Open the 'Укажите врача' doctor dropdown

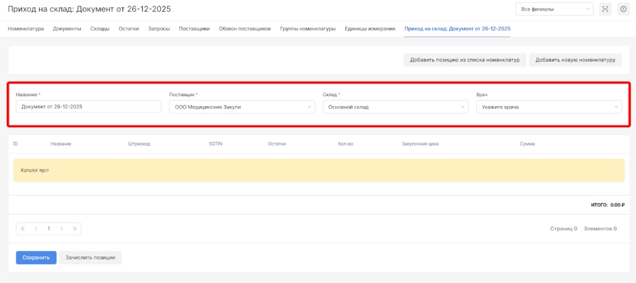point(548,107)
